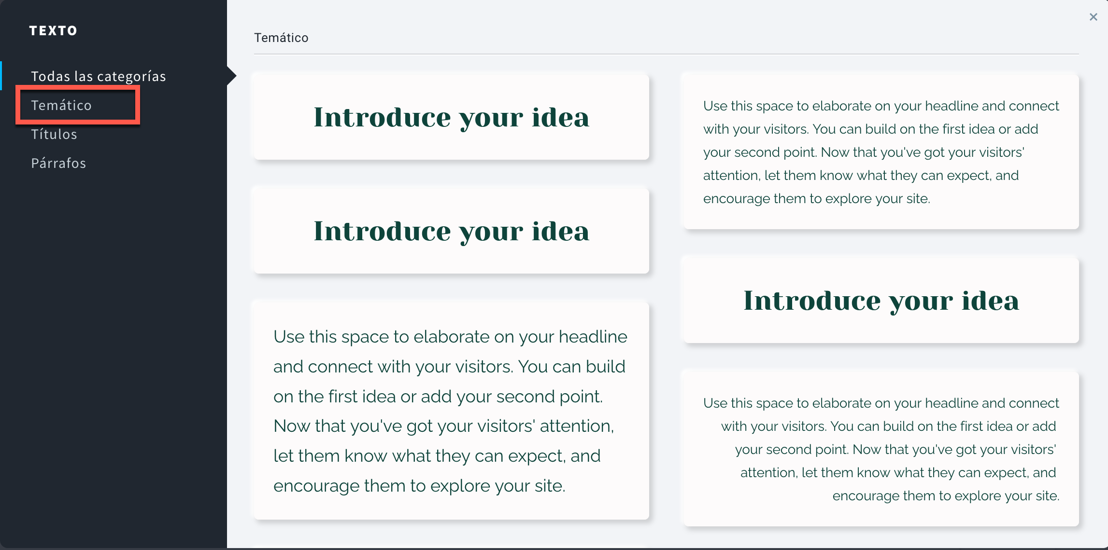Screen dimensions: 1108x550
Task: Show the Párrafos category
Action: coord(58,163)
